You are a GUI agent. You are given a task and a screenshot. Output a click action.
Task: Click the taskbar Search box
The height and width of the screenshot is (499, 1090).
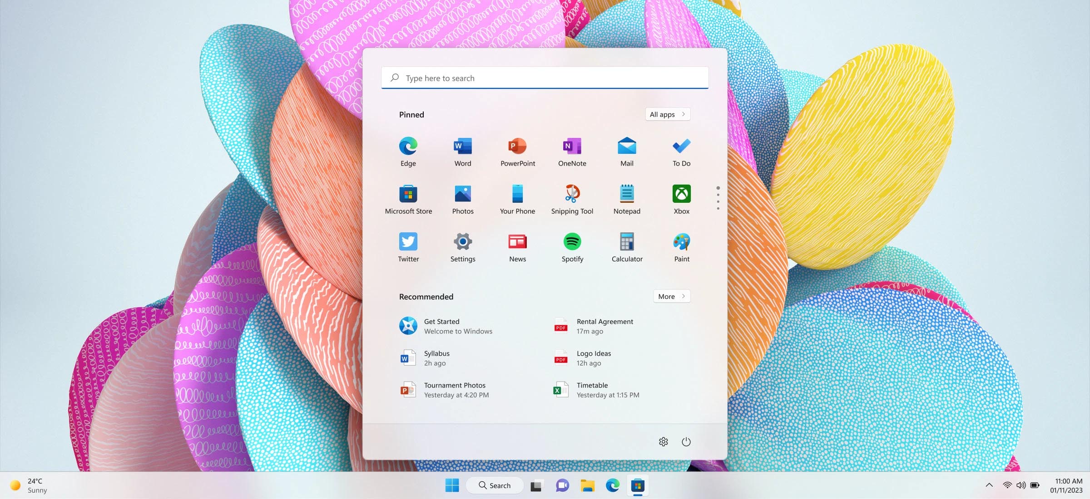coord(495,485)
